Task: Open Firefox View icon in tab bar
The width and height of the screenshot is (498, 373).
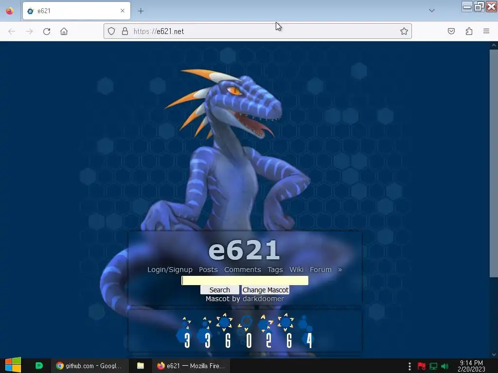Action: click(x=10, y=11)
